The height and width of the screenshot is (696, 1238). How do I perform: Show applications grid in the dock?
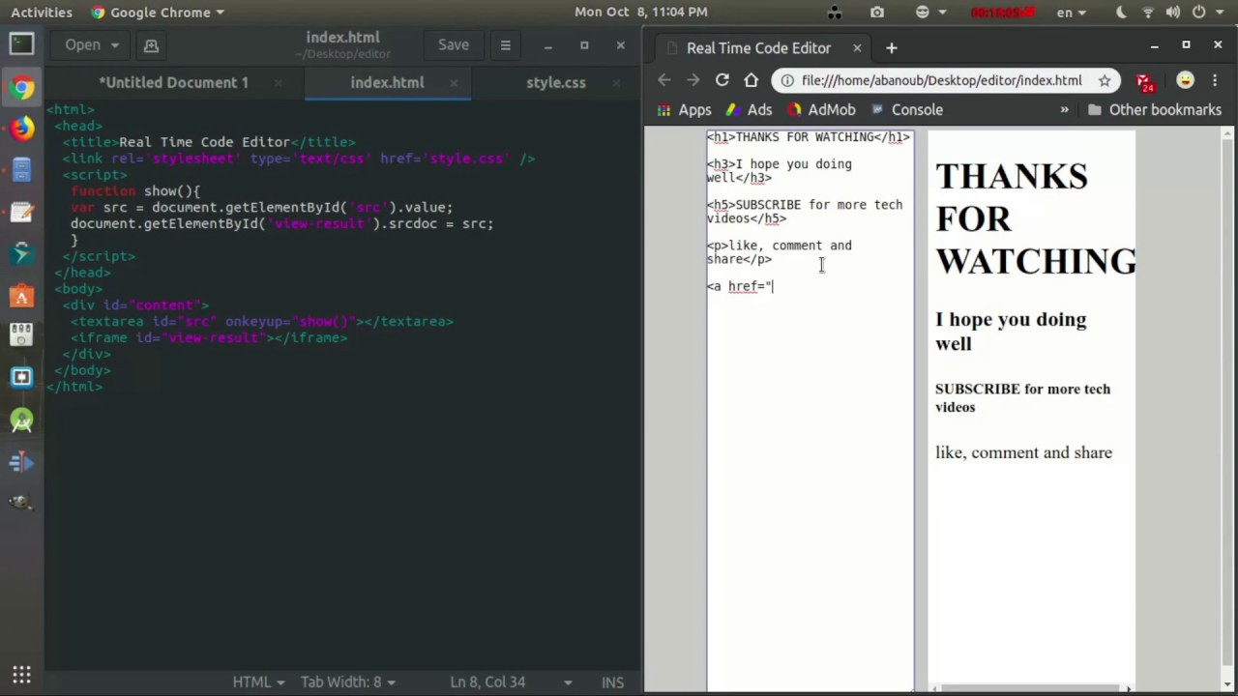(21, 675)
